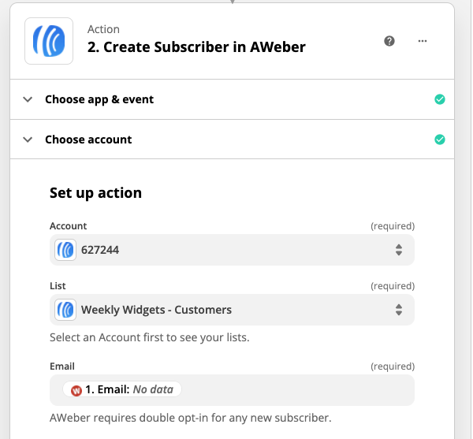
Task: Click the AWeber icon in Account field
Action: tap(65, 250)
